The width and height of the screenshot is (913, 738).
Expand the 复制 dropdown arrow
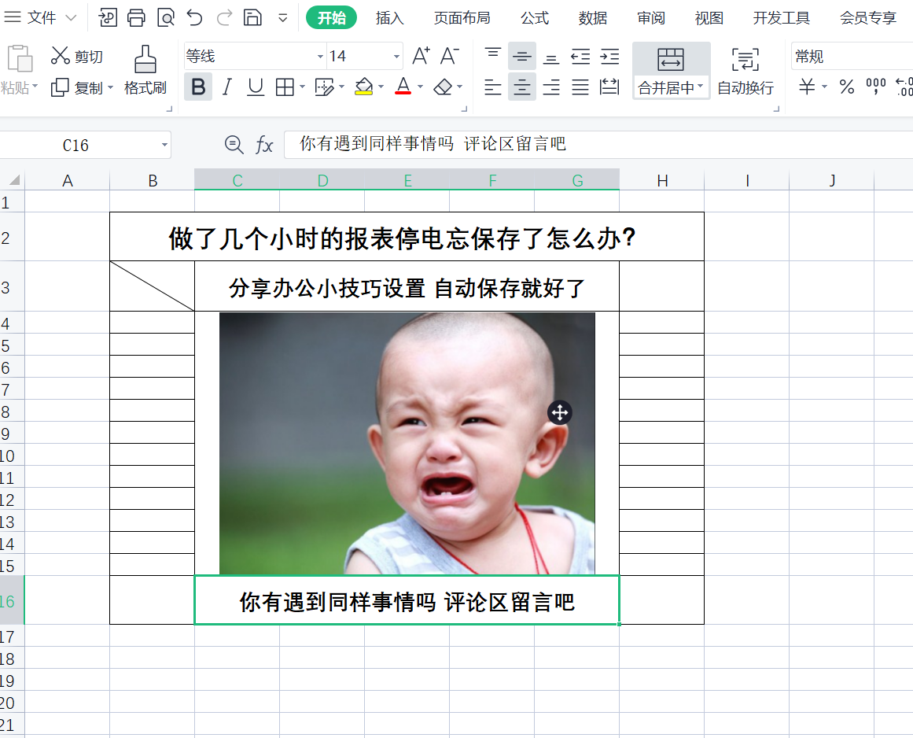point(110,87)
